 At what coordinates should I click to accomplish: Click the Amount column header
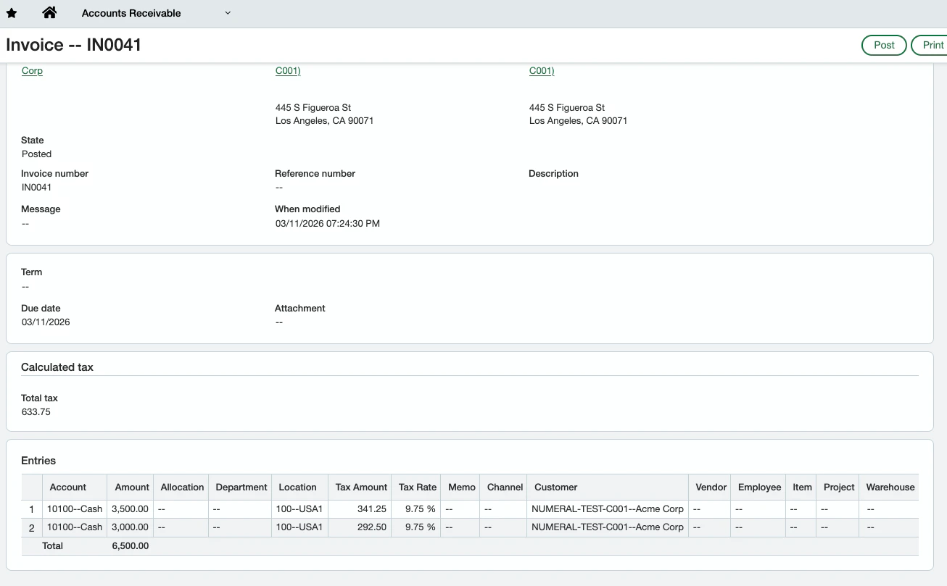point(132,487)
